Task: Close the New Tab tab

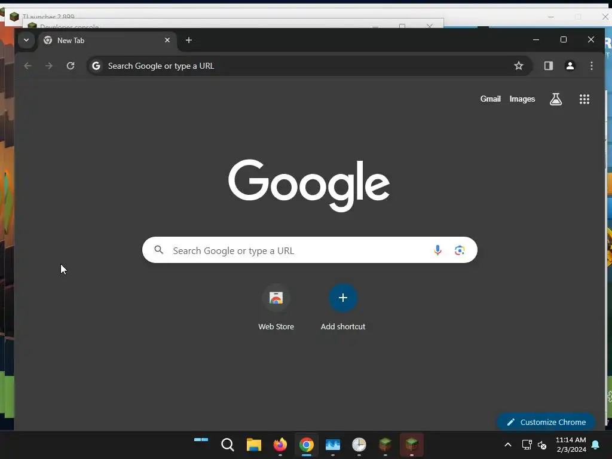Action: tap(167, 40)
